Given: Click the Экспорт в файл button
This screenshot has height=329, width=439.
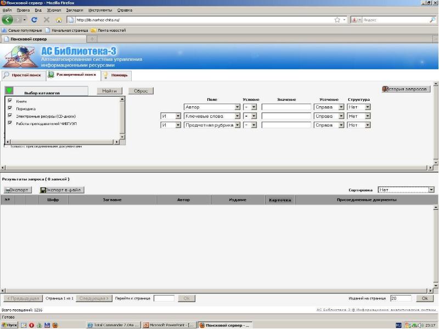Looking at the screenshot, I should click(x=62, y=190).
